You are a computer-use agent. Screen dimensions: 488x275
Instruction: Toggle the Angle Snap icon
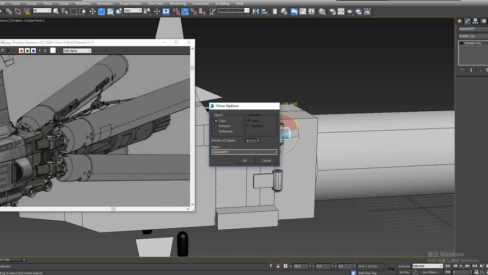(185, 11)
